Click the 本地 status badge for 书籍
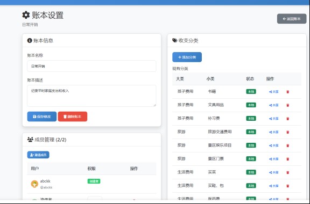310x204 pixels. pos(251,92)
